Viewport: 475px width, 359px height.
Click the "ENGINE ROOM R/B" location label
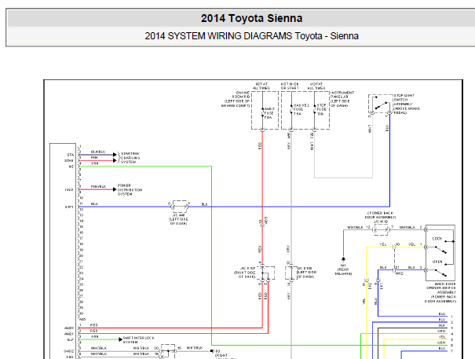236,99
